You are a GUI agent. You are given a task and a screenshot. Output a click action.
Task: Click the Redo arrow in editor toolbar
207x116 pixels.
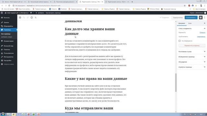[28, 17]
